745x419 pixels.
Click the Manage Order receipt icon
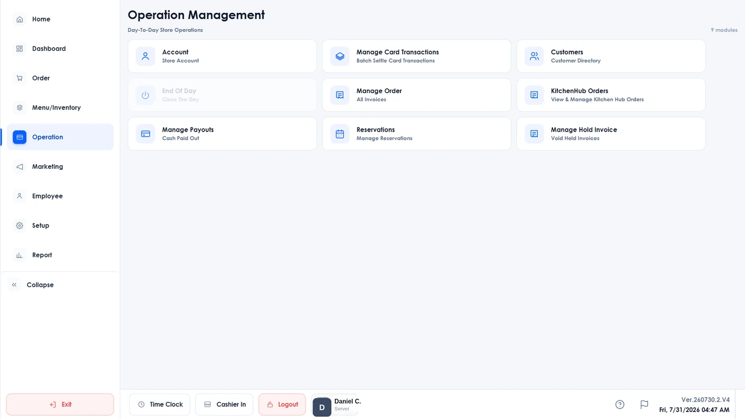click(340, 95)
